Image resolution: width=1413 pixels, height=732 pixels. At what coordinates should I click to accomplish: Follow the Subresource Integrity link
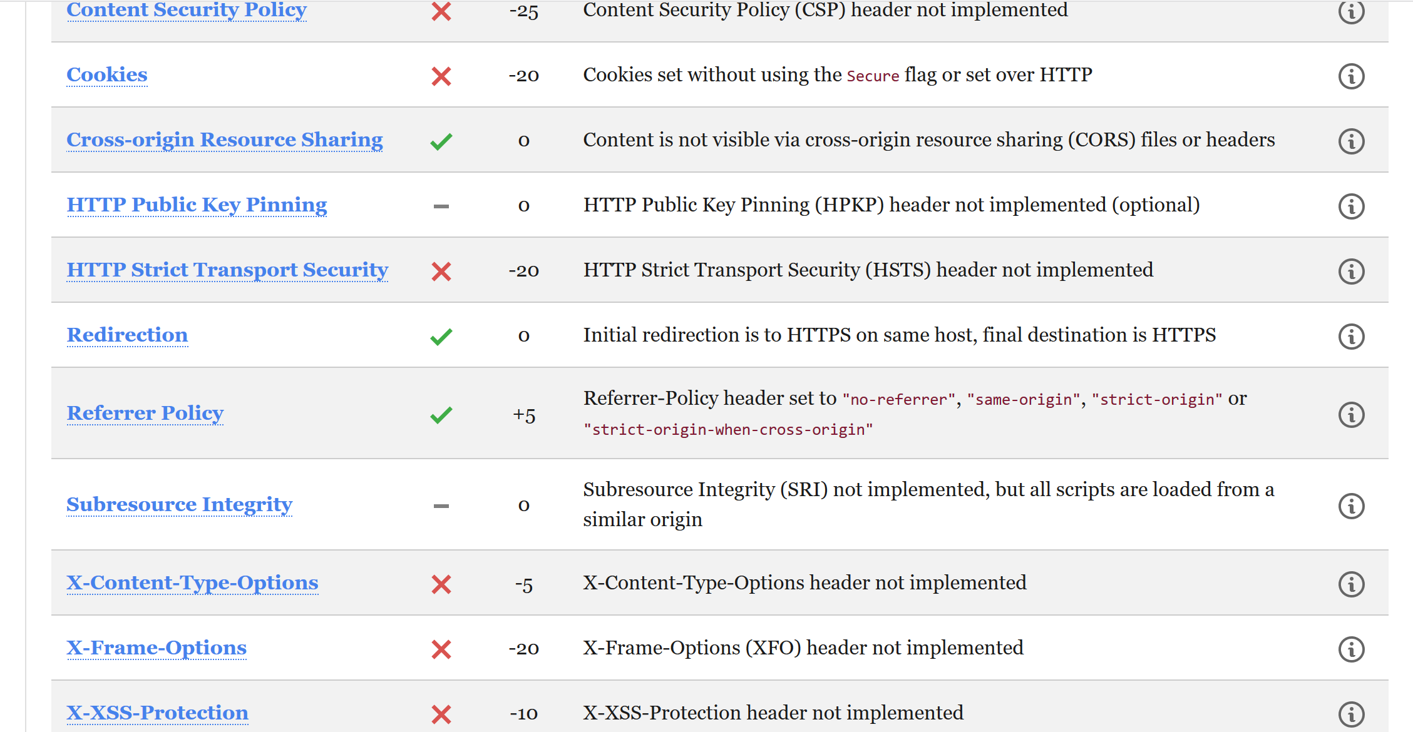point(179,504)
